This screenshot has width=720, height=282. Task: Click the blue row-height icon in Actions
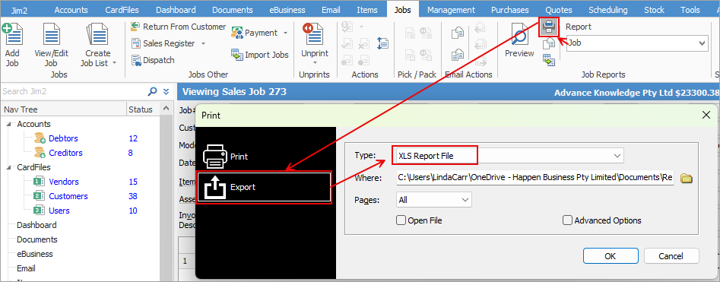[382, 43]
